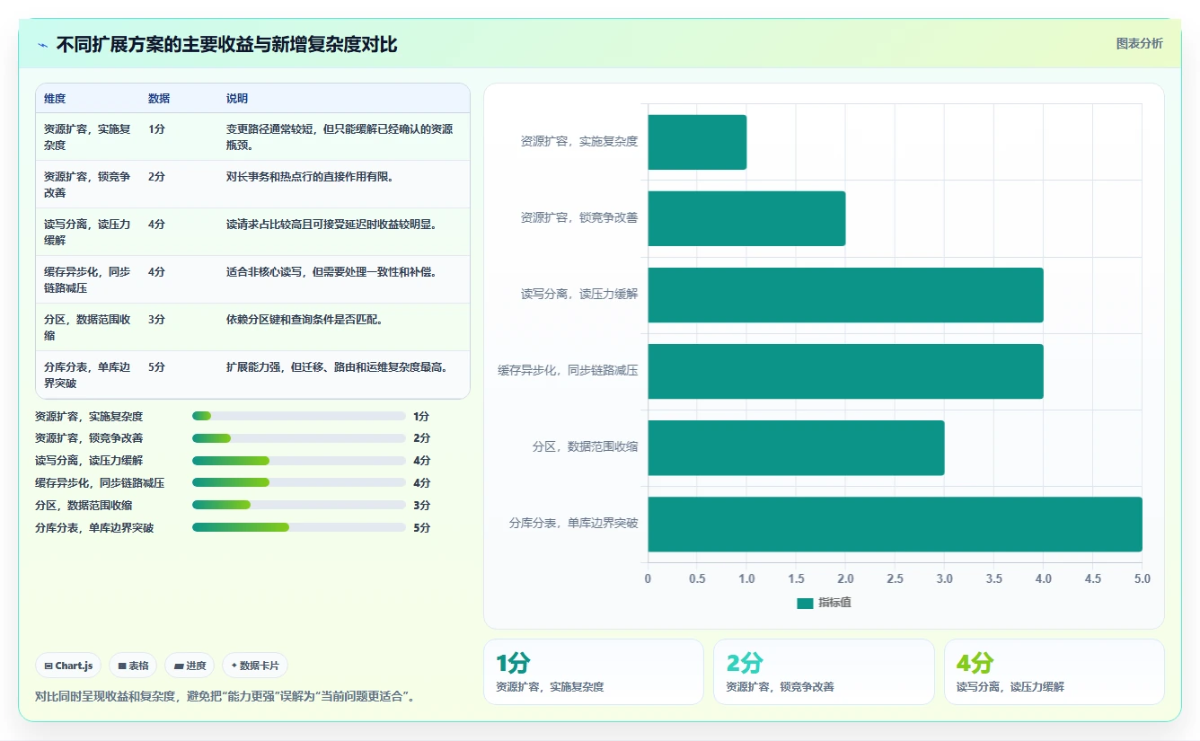Click the chart axis label 分区，数据范围收缩
This screenshot has height=741, width=1200.
585,446
